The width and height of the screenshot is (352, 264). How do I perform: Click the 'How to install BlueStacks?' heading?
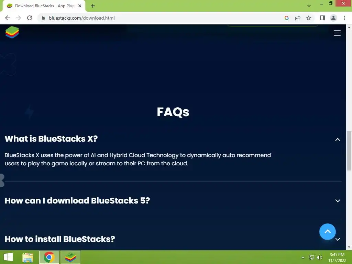click(x=60, y=239)
